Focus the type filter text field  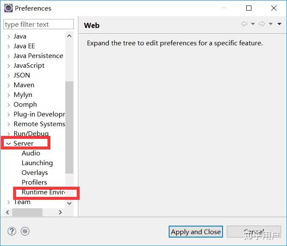[39, 24]
